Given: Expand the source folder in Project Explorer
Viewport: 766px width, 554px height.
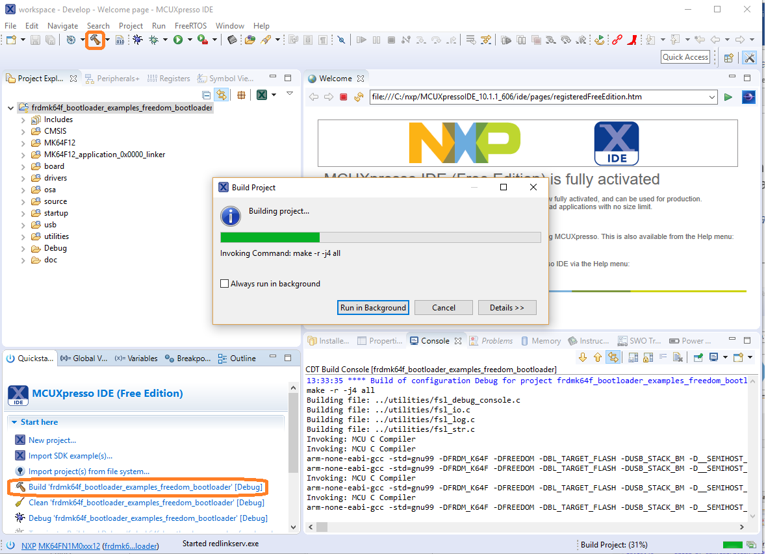Looking at the screenshot, I should pos(23,201).
